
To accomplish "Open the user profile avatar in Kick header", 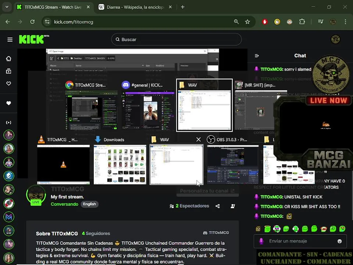I will [335, 39].
